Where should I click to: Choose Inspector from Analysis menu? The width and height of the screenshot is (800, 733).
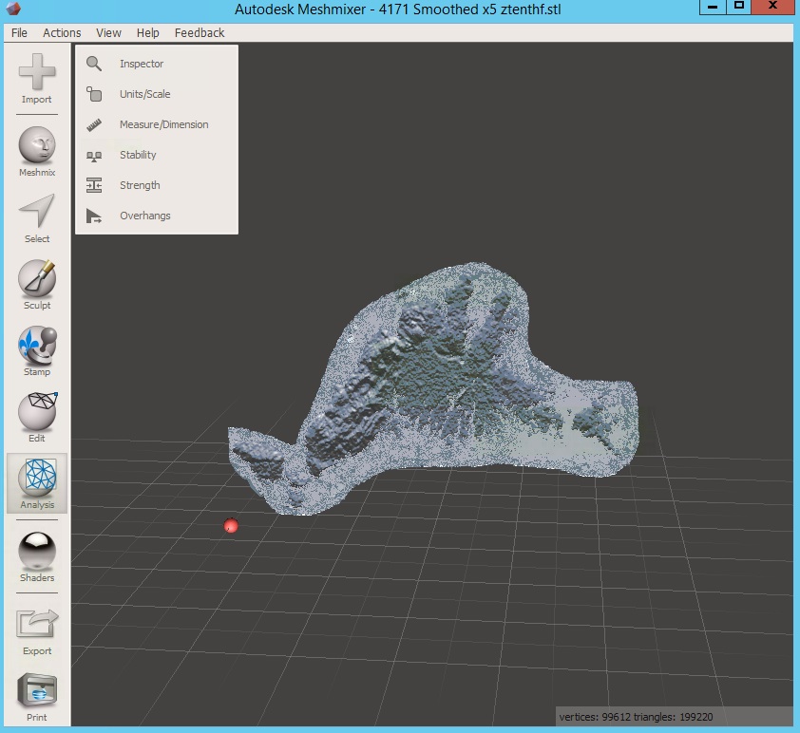tap(142, 64)
